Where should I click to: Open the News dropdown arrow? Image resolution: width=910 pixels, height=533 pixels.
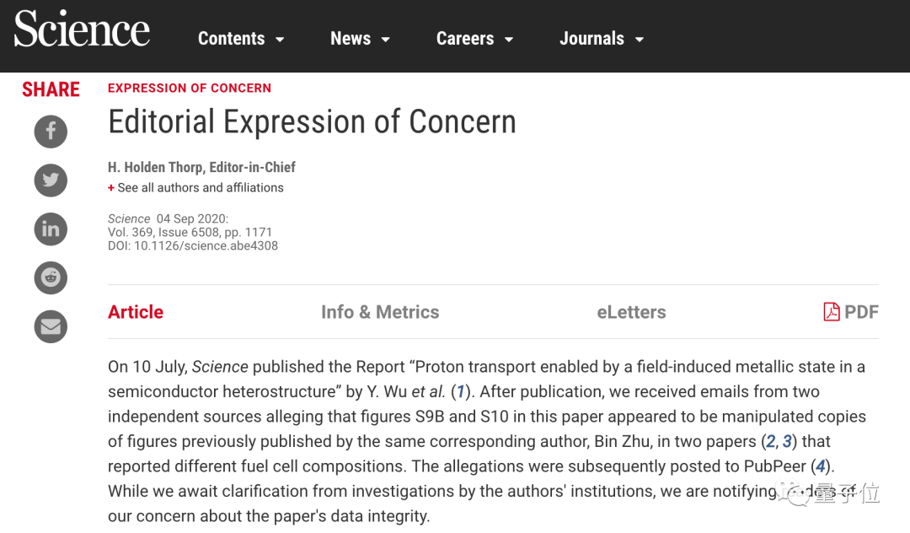pos(385,40)
